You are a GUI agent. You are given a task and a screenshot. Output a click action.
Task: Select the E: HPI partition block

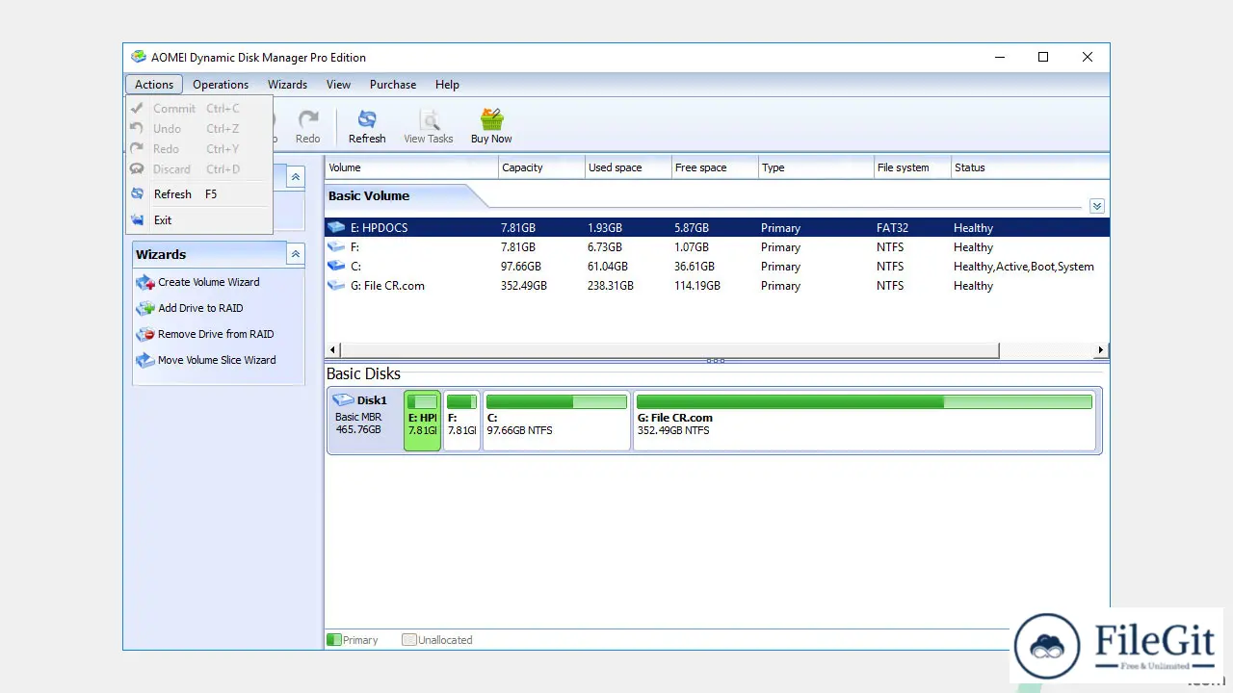pos(422,420)
